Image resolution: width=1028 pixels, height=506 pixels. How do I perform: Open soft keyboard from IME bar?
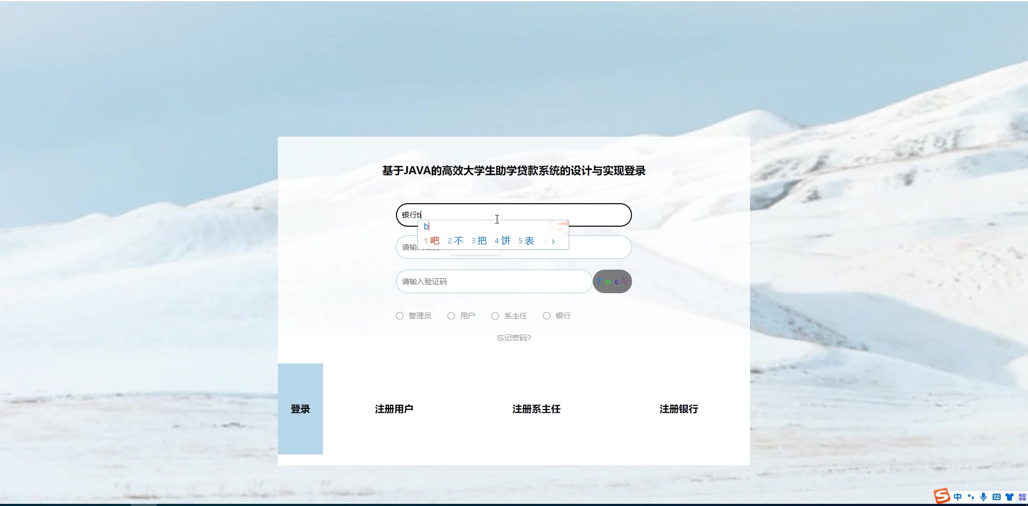pyautogui.click(x=996, y=497)
